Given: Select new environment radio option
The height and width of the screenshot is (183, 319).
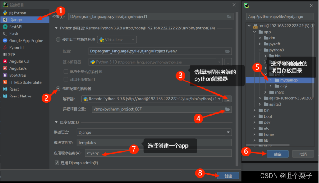Looking at the screenshot, I should click(58, 40).
